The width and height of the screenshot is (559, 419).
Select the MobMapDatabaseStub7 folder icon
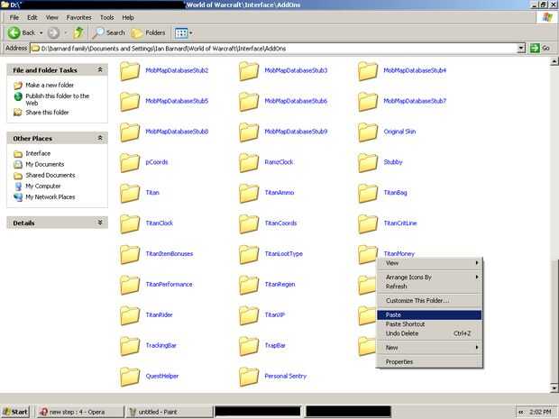(368, 102)
